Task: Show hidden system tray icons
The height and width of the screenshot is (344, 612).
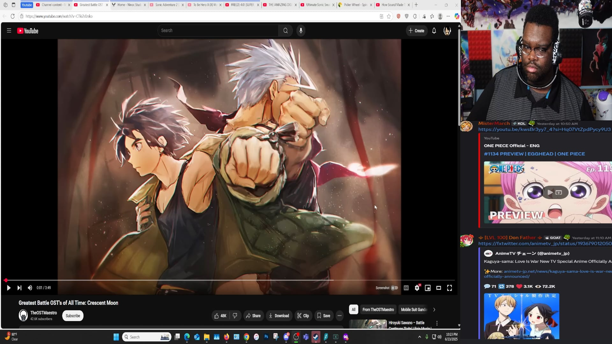Action: pyautogui.click(x=419, y=337)
